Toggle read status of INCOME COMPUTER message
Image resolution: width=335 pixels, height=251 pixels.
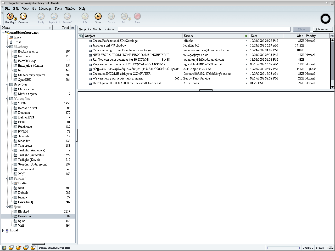click(x=246, y=74)
